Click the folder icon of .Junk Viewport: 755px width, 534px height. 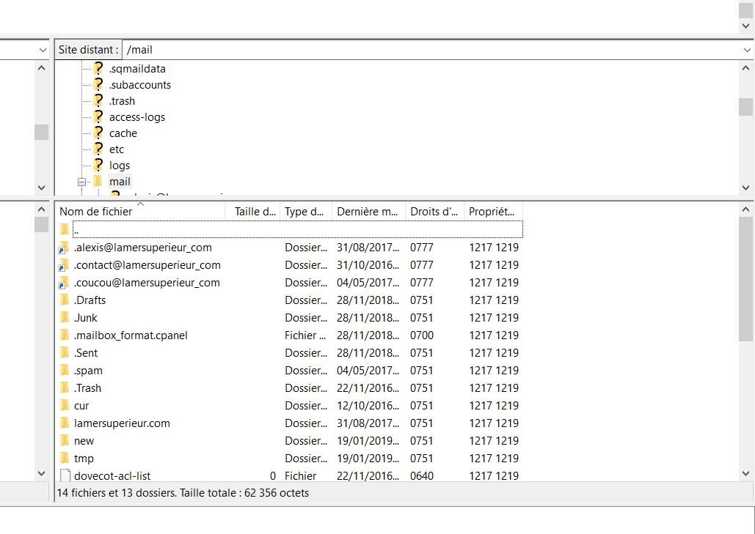point(65,318)
